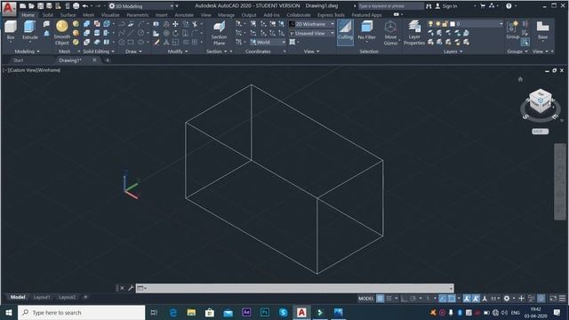Toggle ortho mode on status bar

point(404,299)
